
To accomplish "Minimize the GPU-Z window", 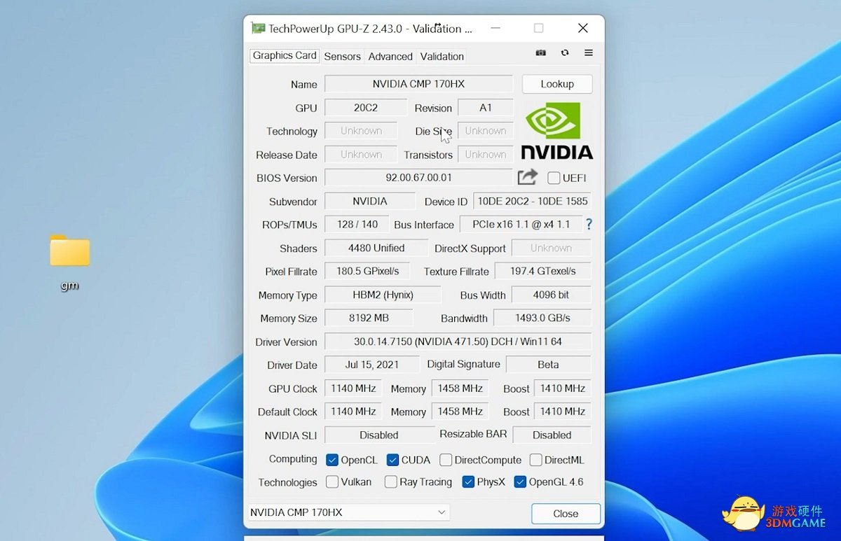I will tap(495, 28).
